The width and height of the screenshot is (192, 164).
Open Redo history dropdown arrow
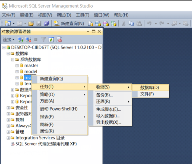click(168, 24)
